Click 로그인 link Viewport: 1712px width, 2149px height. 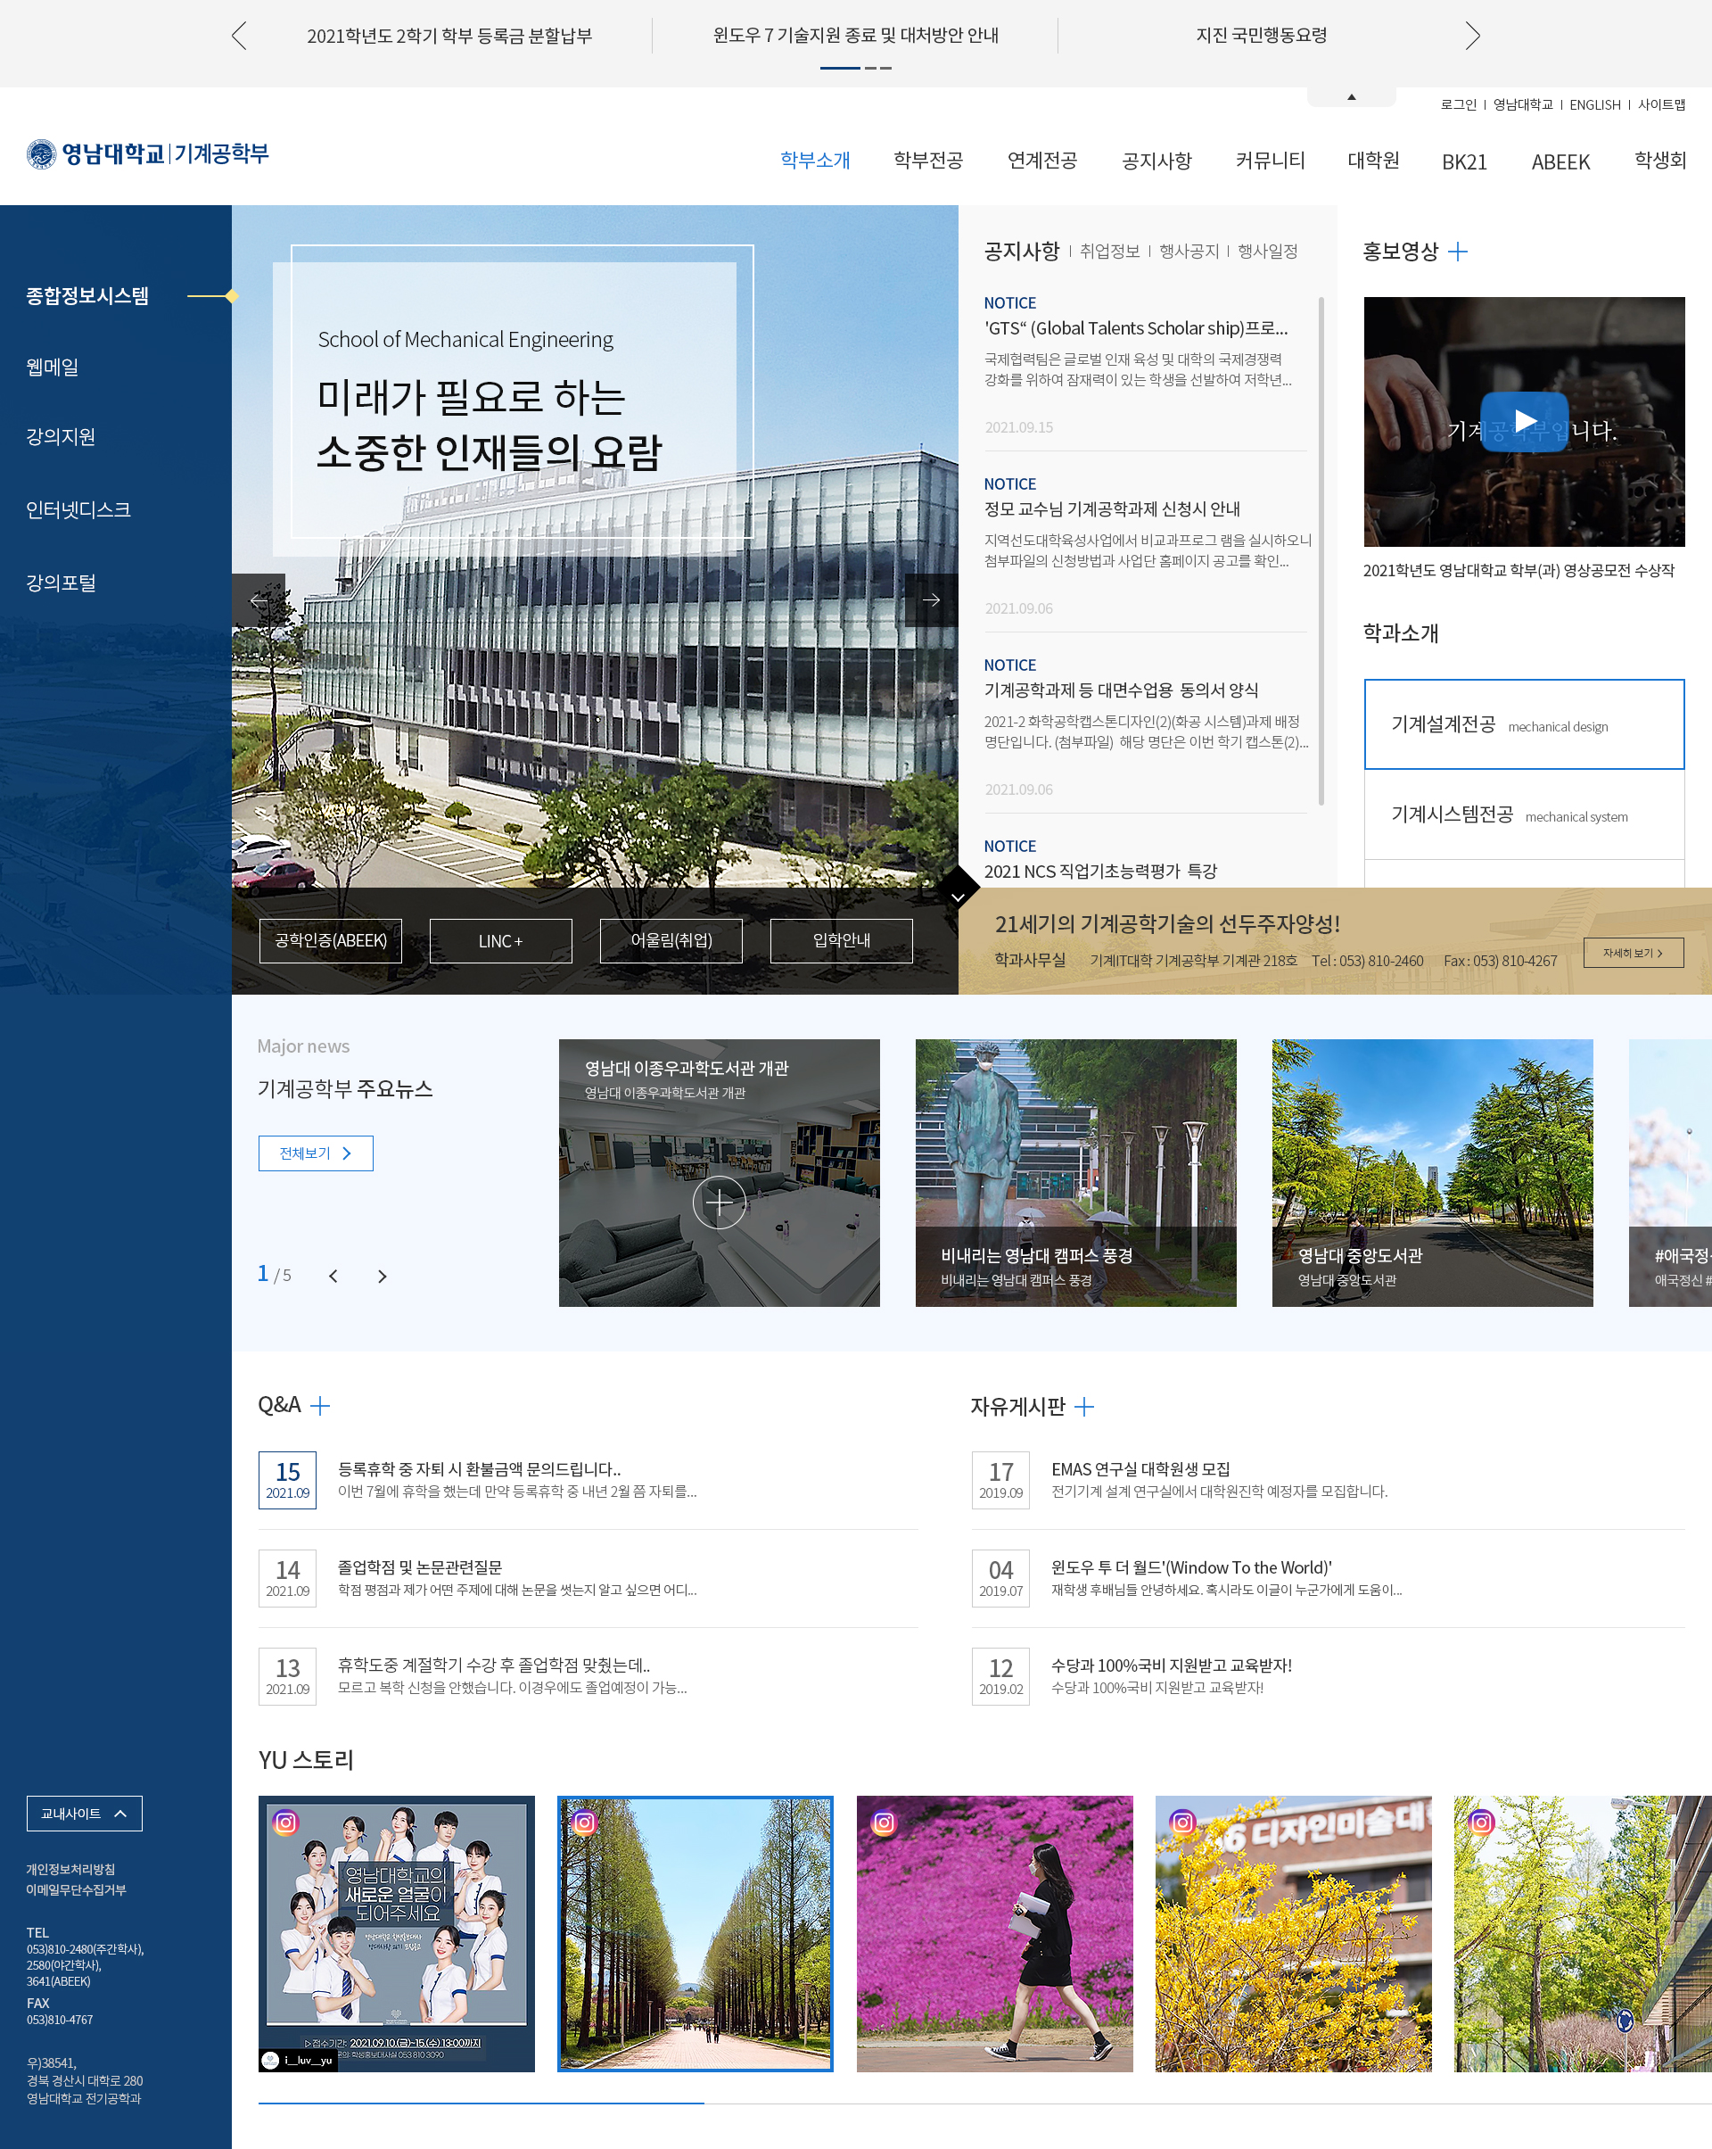click(x=1458, y=104)
